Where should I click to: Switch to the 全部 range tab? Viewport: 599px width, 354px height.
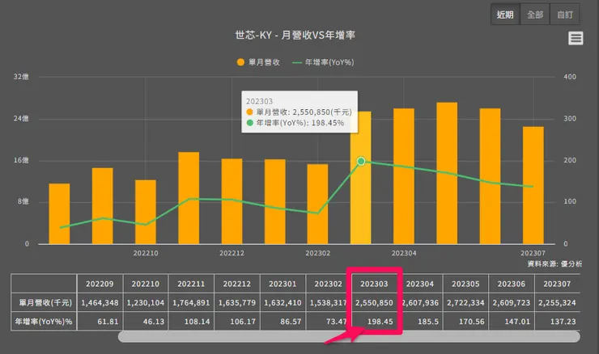click(535, 15)
